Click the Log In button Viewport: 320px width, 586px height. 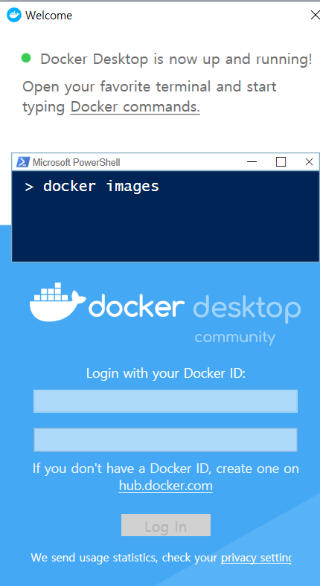tap(166, 525)
